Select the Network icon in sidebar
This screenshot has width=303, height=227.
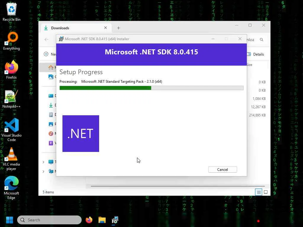pyautogui.click(x=51, y=171)
